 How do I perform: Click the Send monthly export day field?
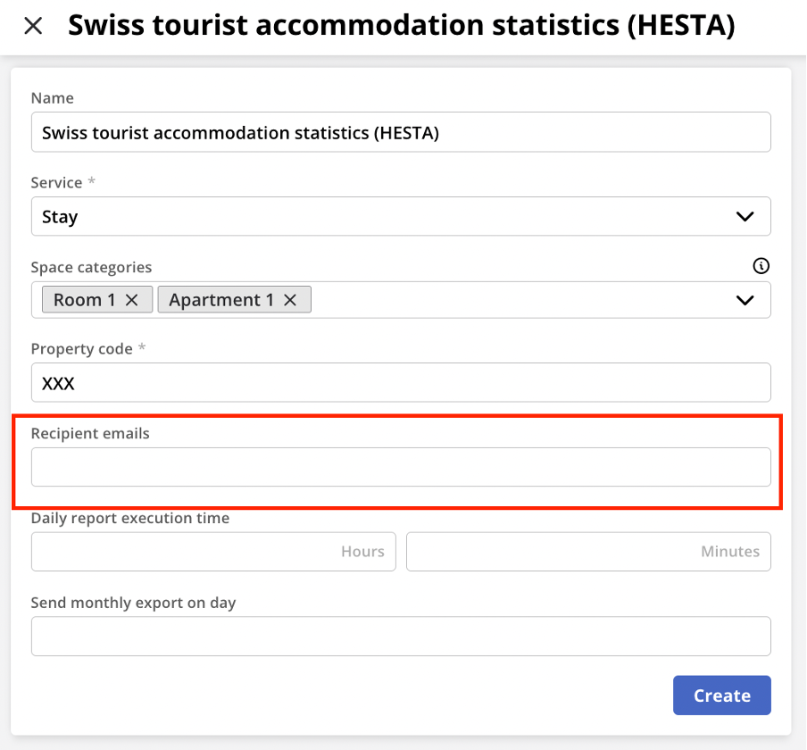click(x=401, y=636)
